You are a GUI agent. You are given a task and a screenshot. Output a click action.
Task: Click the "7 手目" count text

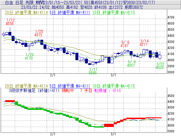[86, 90]
